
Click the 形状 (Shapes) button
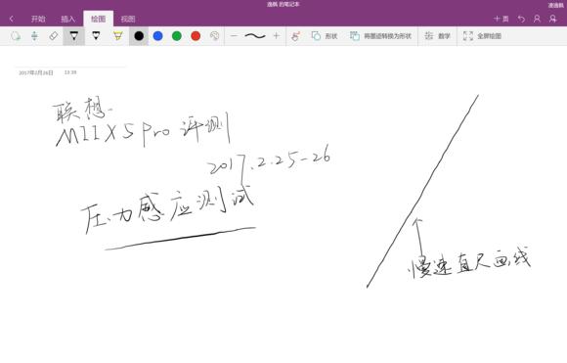[x=325, y=36]
